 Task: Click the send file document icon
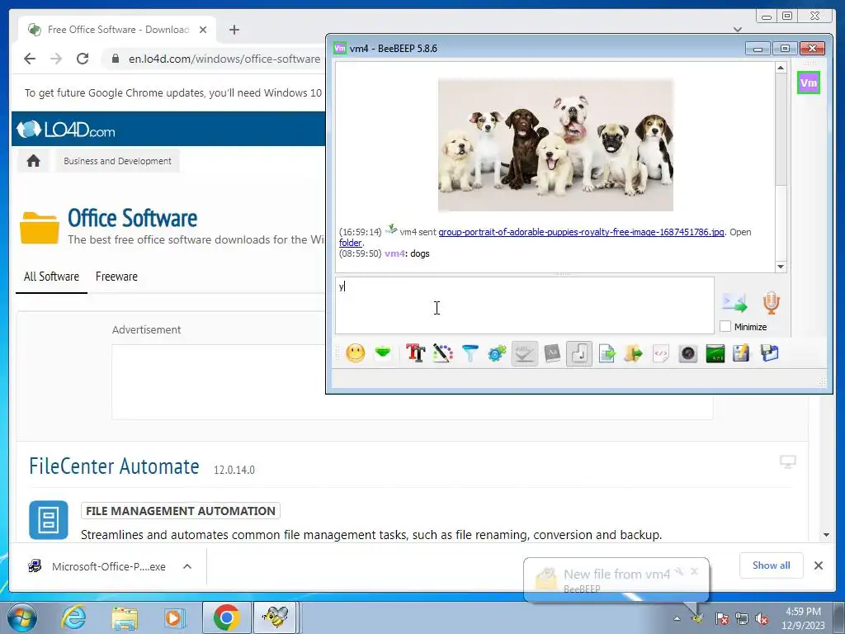click(x=607, y=353)
